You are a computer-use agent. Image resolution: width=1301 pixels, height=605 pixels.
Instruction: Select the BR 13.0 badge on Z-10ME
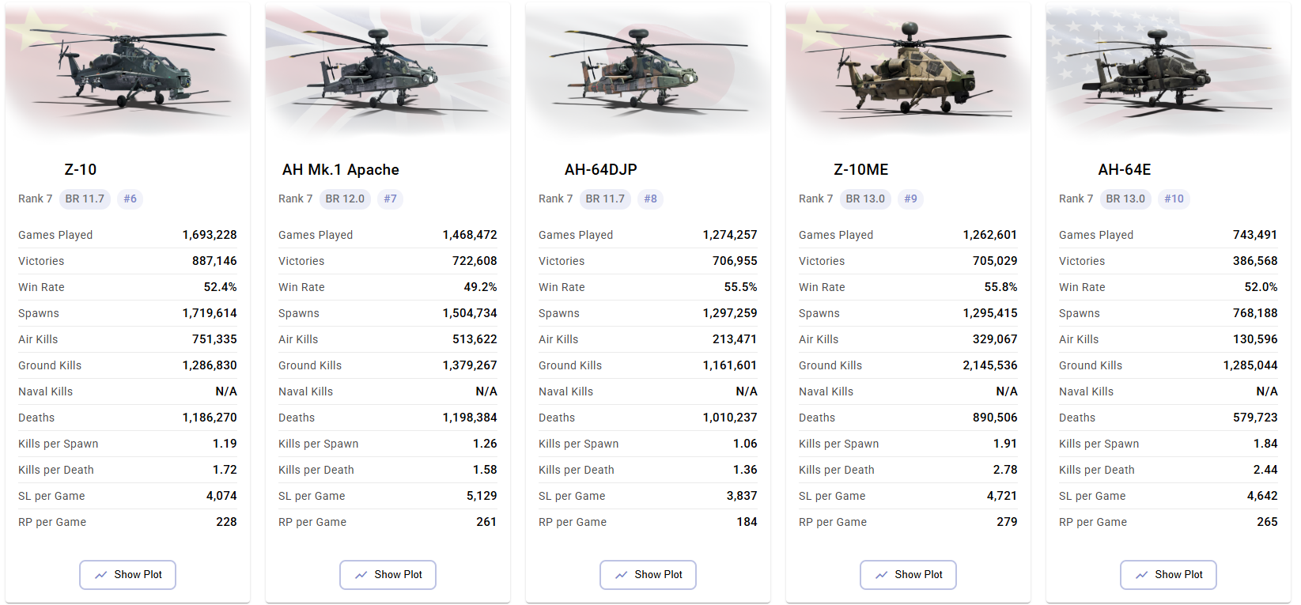click(865, 199)
